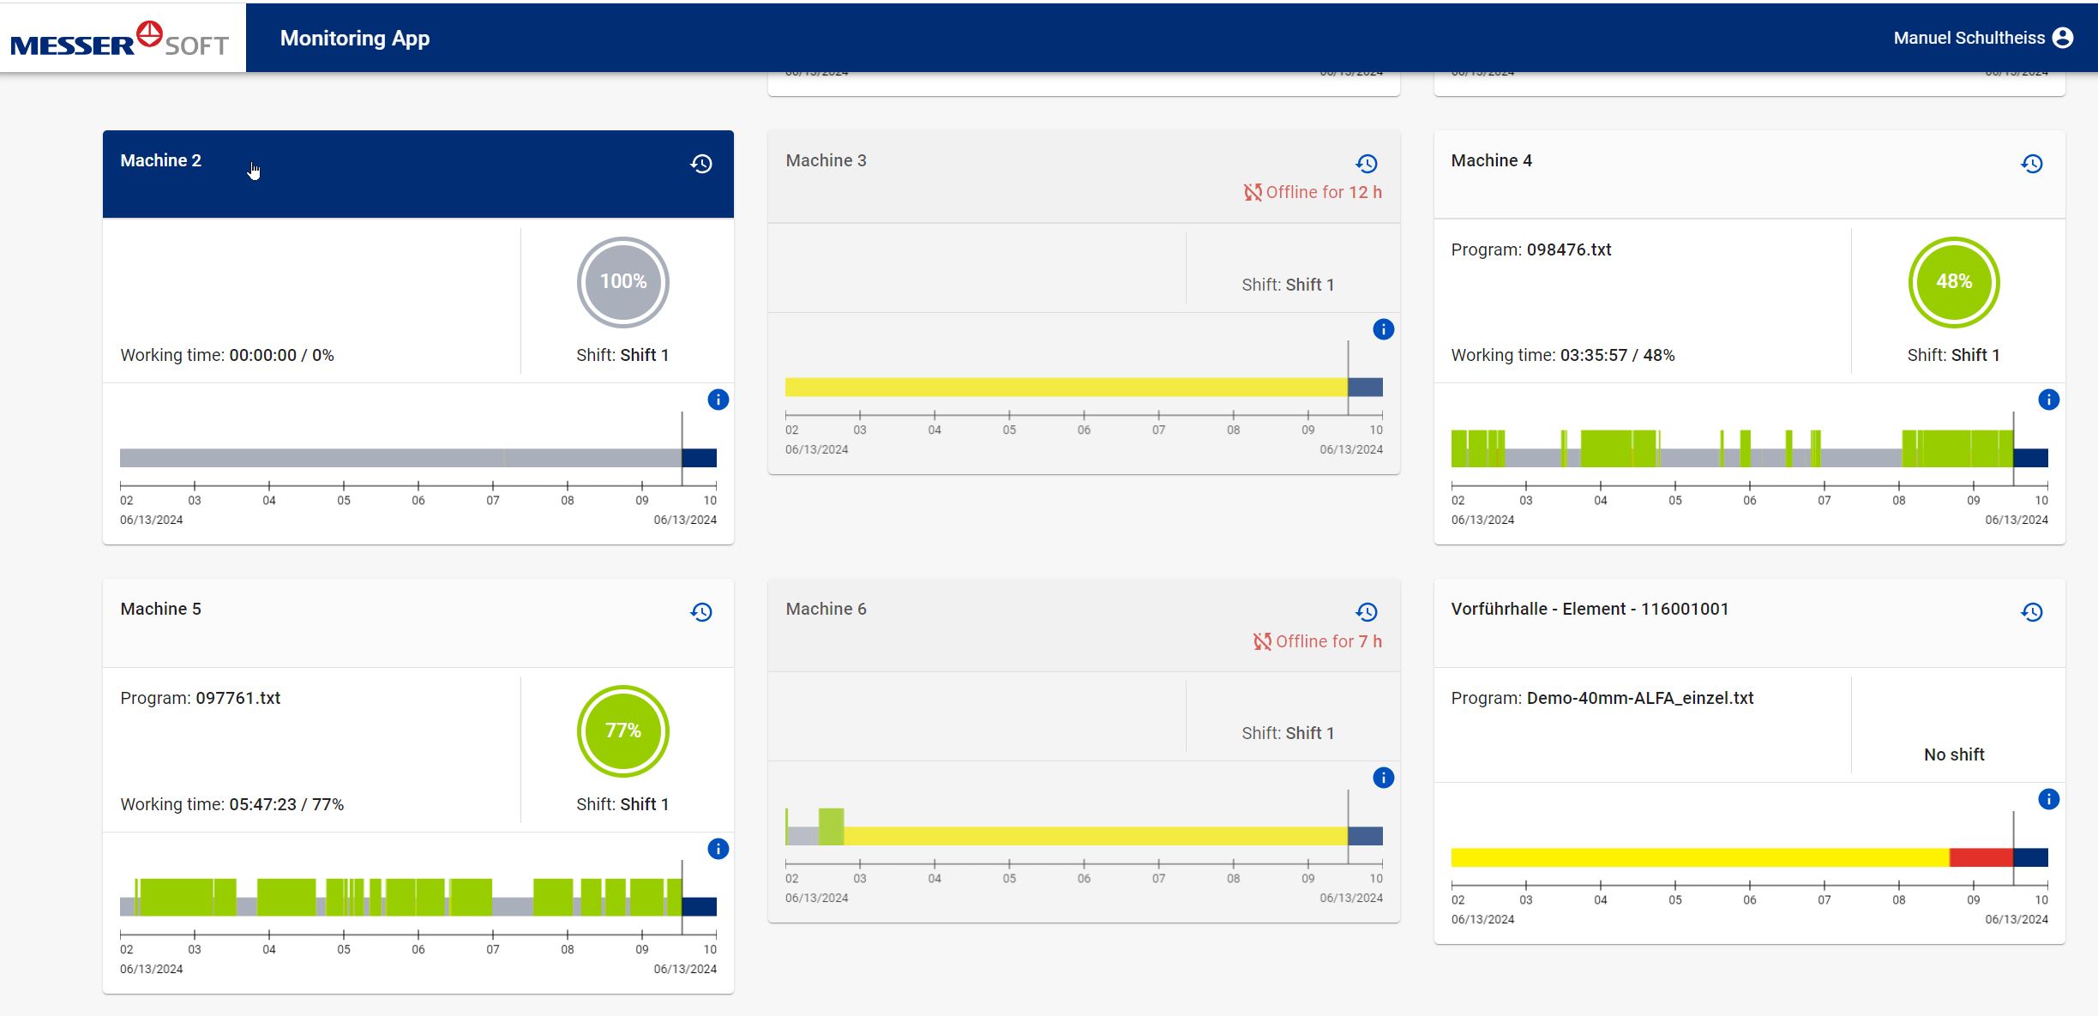Open history view for Machine 6
2098x1016 pixels.
[1367, 612]
